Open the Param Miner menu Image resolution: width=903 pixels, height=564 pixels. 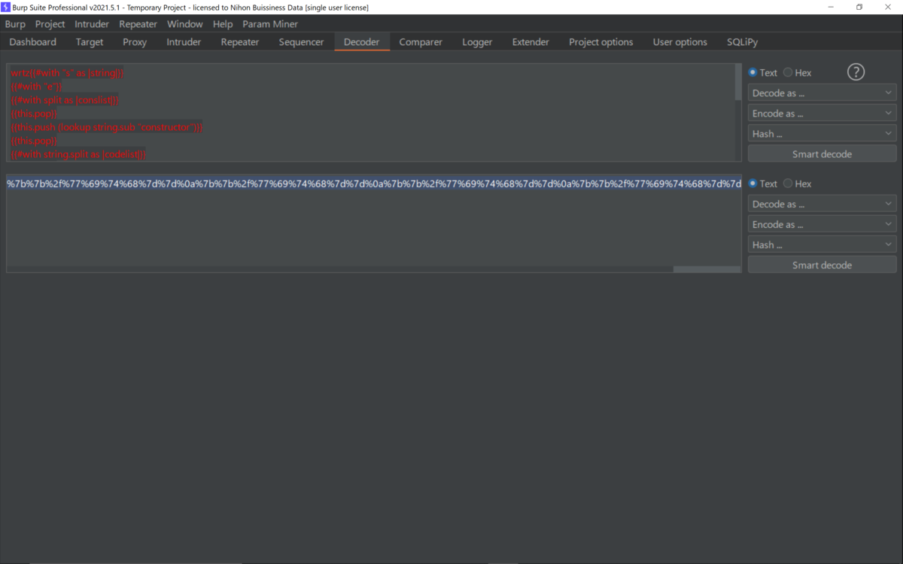click(x=270, y=24)
